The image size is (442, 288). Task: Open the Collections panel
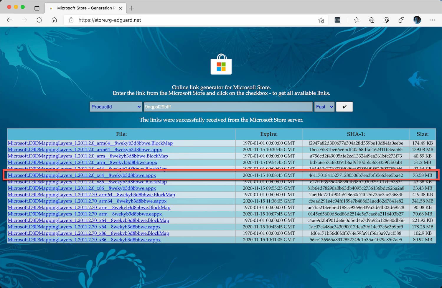coord(372,20)
